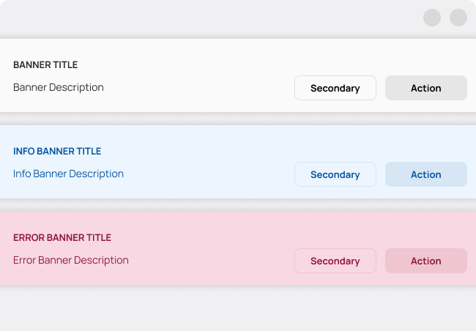
Task: Click empty background of the pink error banner
Action: pos(205,246)
